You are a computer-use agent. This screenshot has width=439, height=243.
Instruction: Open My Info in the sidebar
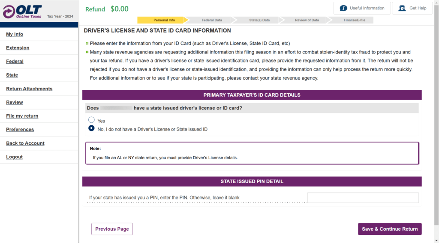pyautogui.click(x=15, y=34)
